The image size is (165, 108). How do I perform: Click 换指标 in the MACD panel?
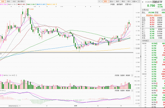tap(128, 90)
